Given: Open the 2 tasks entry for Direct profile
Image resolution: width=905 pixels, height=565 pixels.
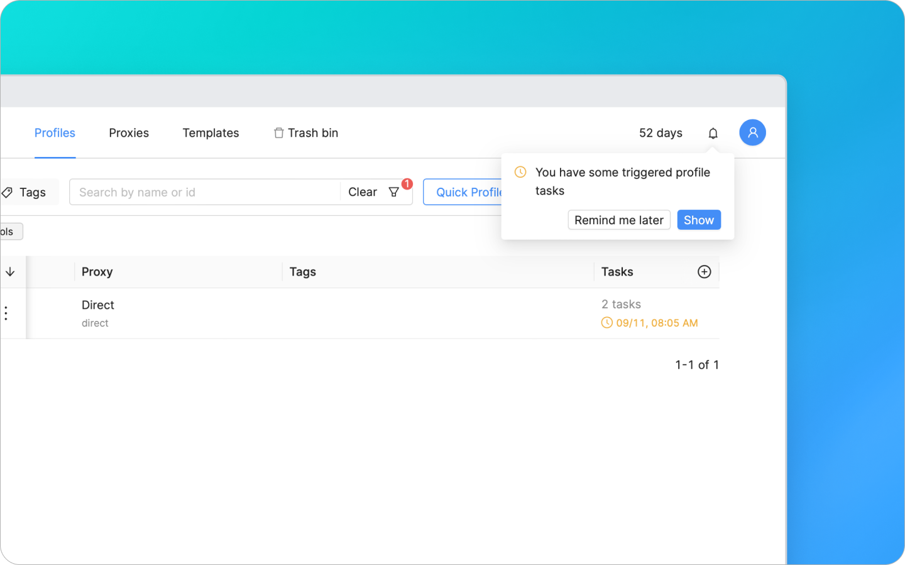Looking at the screenshot, I should [x=621, y=304].
